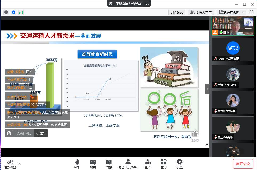Enter full screen mode
Image resolution: width=257 pixels, height=170 pixels.
point(251,12)
